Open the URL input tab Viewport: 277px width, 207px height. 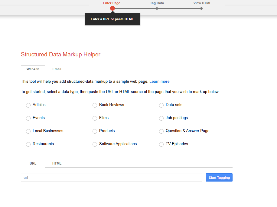pos(33,163)
